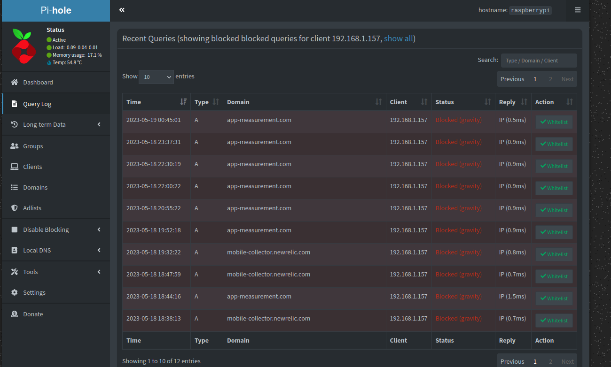
Task: Go to page 2 in bottom pagination
Action: coord(550,361)
